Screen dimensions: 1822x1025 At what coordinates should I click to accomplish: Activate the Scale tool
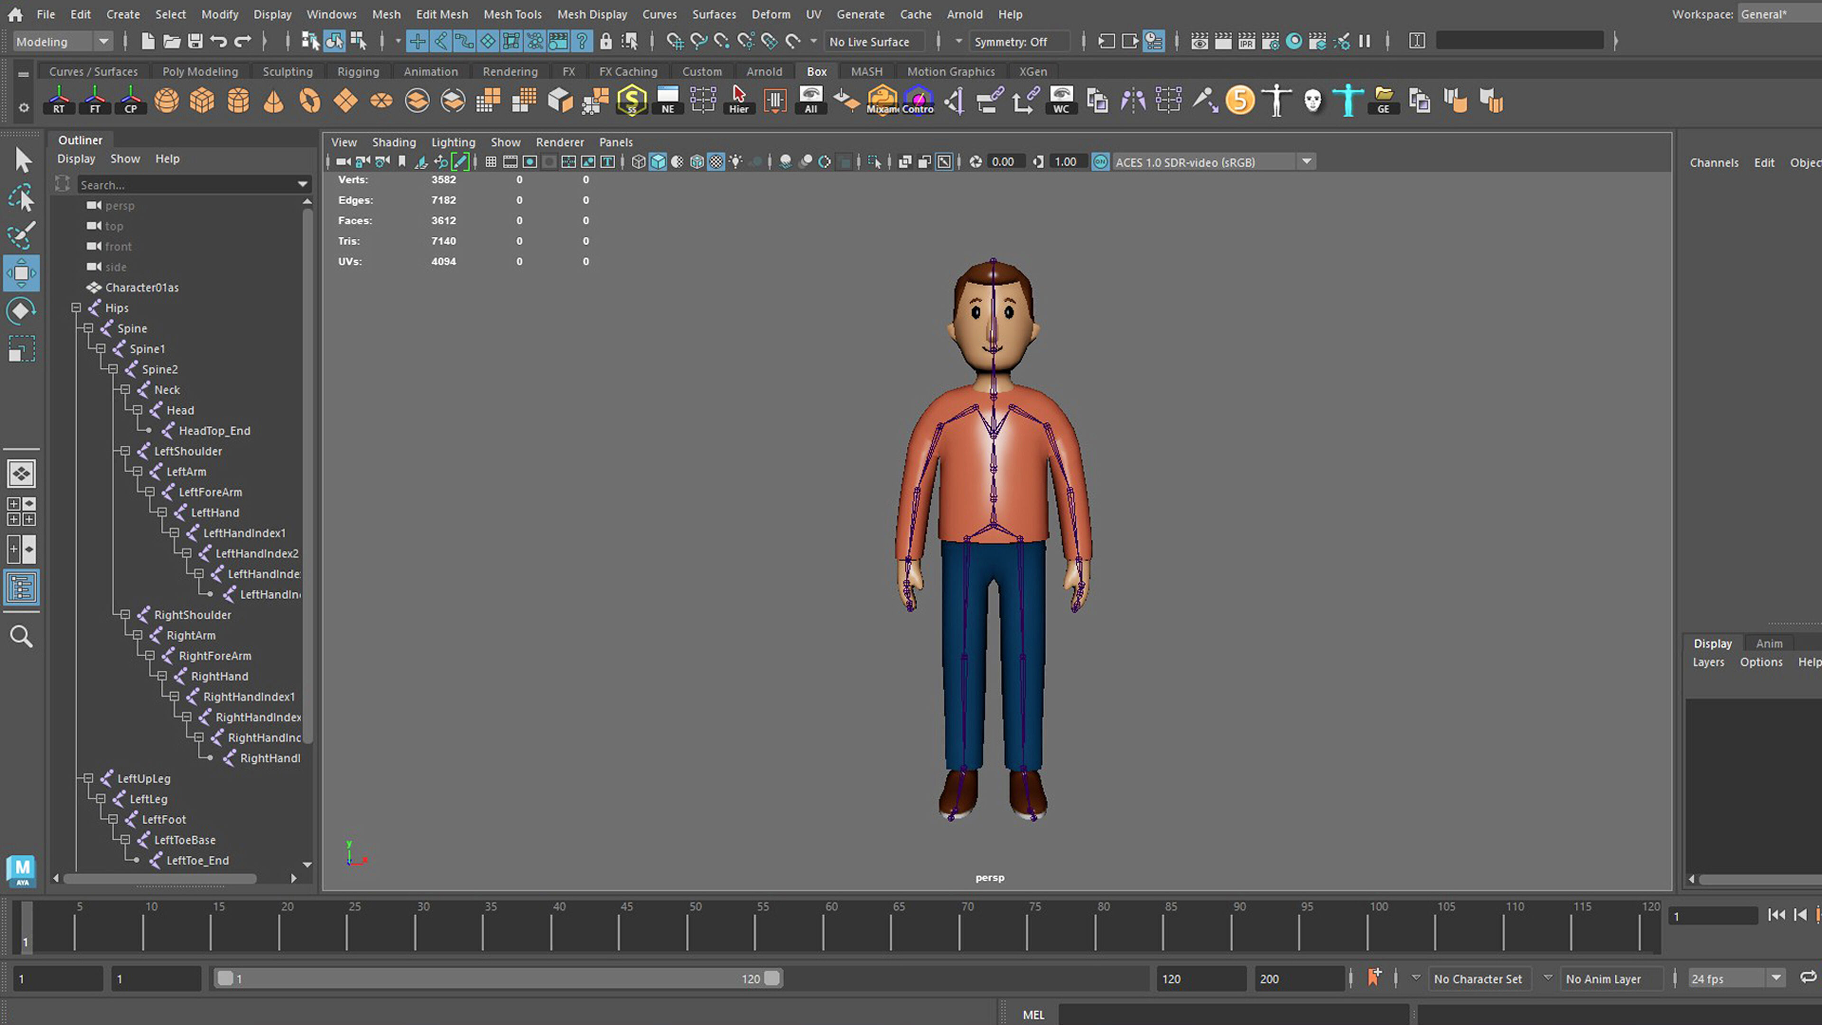21,348
